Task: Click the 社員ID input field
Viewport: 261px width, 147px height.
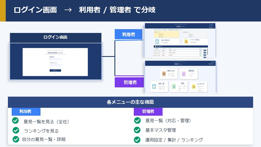Action: click(x=55, y=59)
